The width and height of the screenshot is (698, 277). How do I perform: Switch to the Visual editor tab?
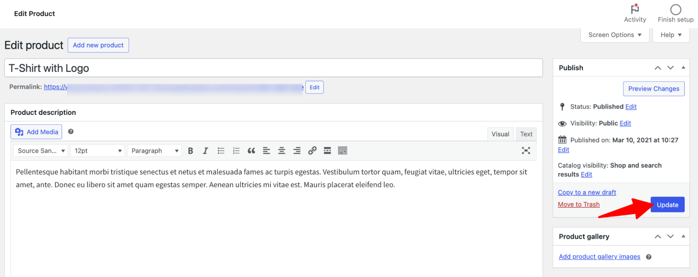[x=500, y=134]
